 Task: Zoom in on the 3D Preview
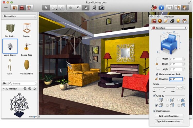click(25, 89)
